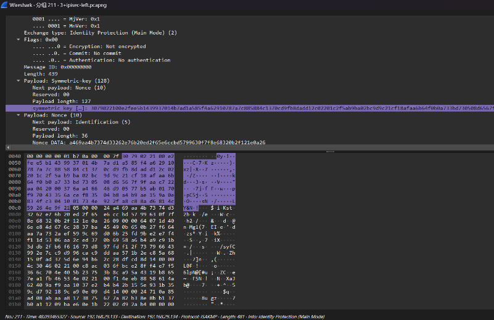Click ASCII text 'L0F·!' in bytes pane
Screen dimensions: 494x320
pyautogui.click(x=191, y=266)
